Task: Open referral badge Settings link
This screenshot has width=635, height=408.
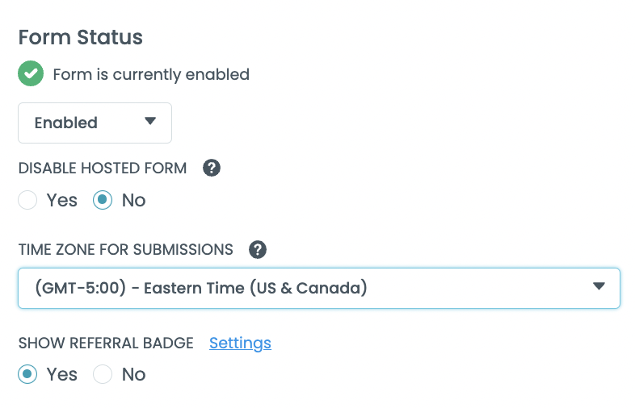Action: (x=240, y=343)
